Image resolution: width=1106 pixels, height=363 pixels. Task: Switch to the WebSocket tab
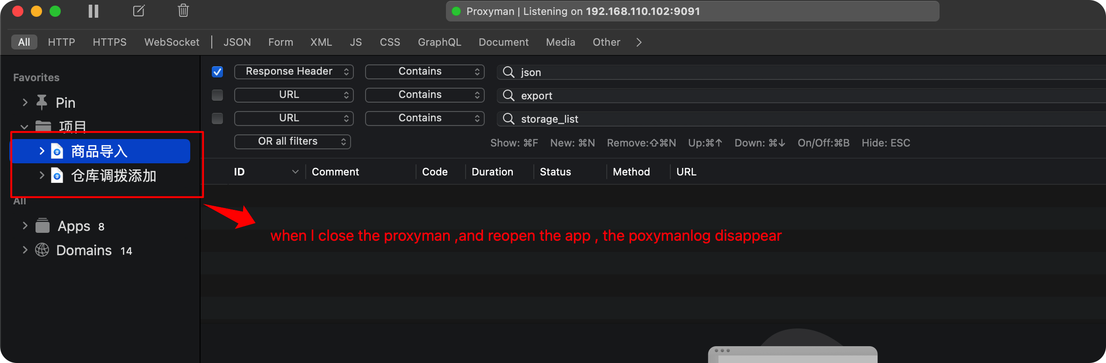pos(172,42)
